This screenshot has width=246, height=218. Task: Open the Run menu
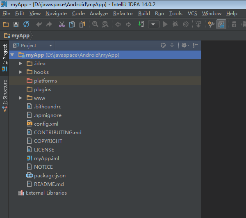[x=159, y=14]
